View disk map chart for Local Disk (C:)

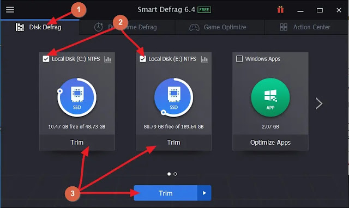pyautogui.click(x=107, y=59)
